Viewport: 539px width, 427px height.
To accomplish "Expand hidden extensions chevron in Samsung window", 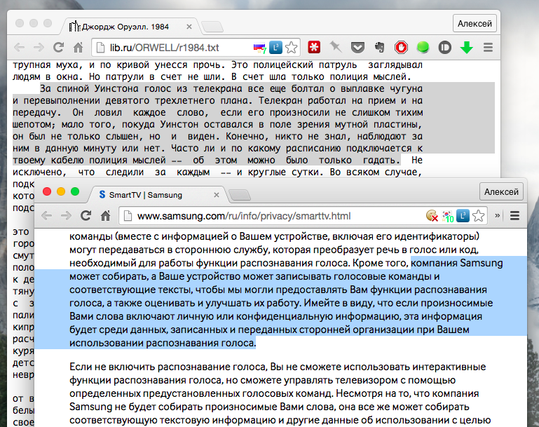I will [x=497, y=215].
